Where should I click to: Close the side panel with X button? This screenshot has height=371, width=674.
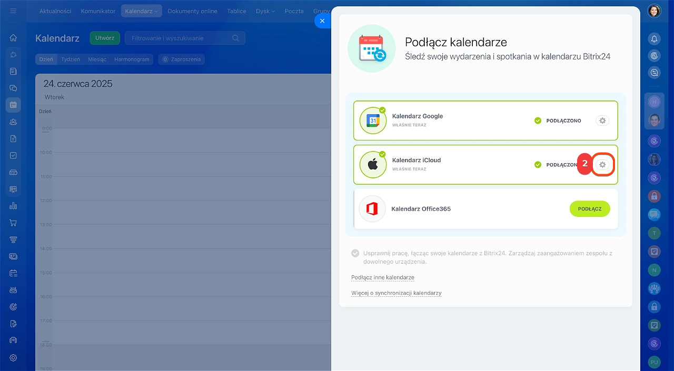point(322,21)
